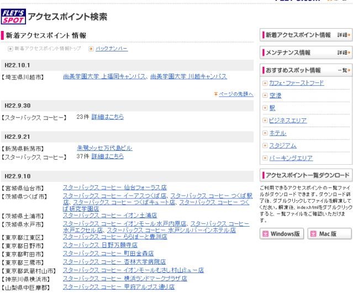Click arrow icon beside 新着アクセスポイント情報トップ

click(x=10, y=49)
